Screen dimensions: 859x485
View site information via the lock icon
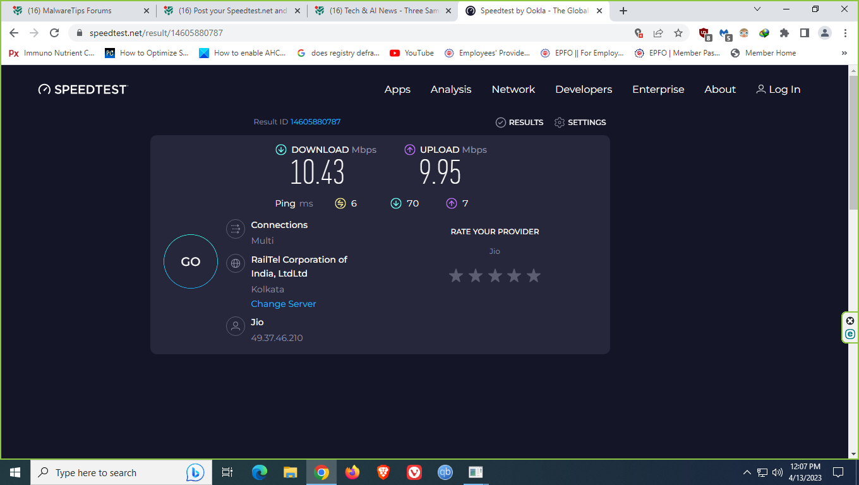coord(80,33)
